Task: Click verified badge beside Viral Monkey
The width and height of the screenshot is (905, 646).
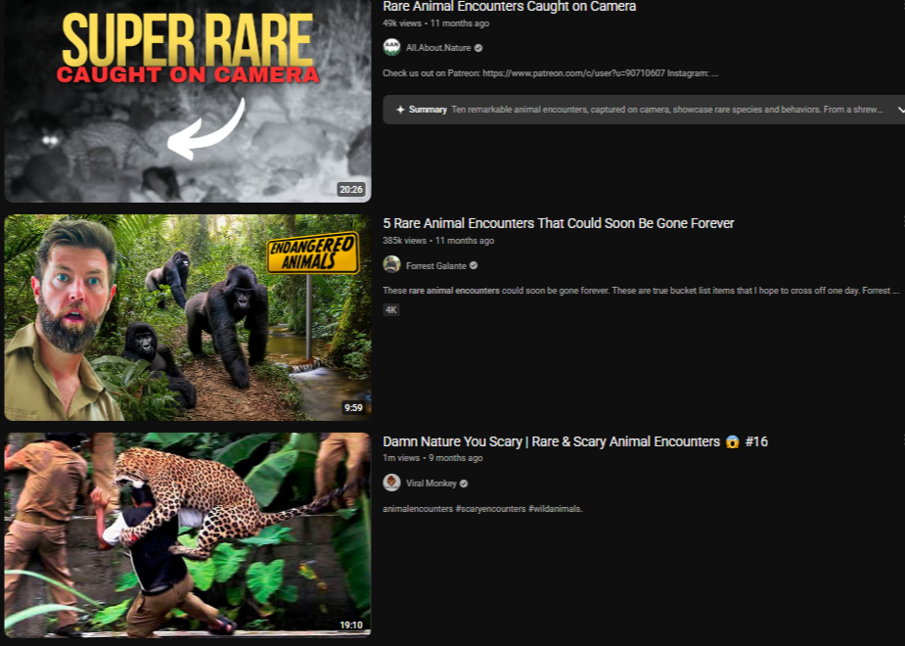Action: [464, 484]
